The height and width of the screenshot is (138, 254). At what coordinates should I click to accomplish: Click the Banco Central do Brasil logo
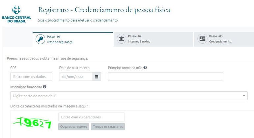coord(16,14)
